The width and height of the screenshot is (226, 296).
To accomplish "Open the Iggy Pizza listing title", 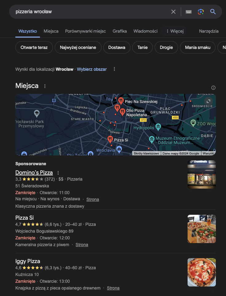I will (28, 261).
